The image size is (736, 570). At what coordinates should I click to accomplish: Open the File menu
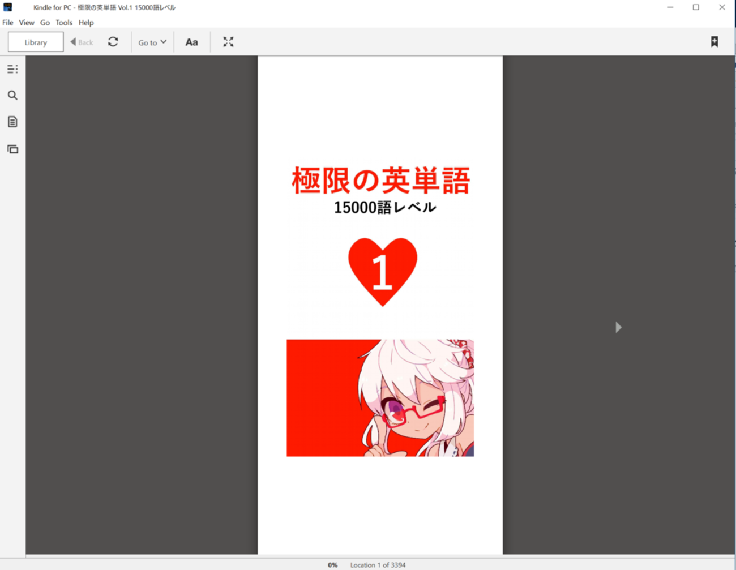8,23
